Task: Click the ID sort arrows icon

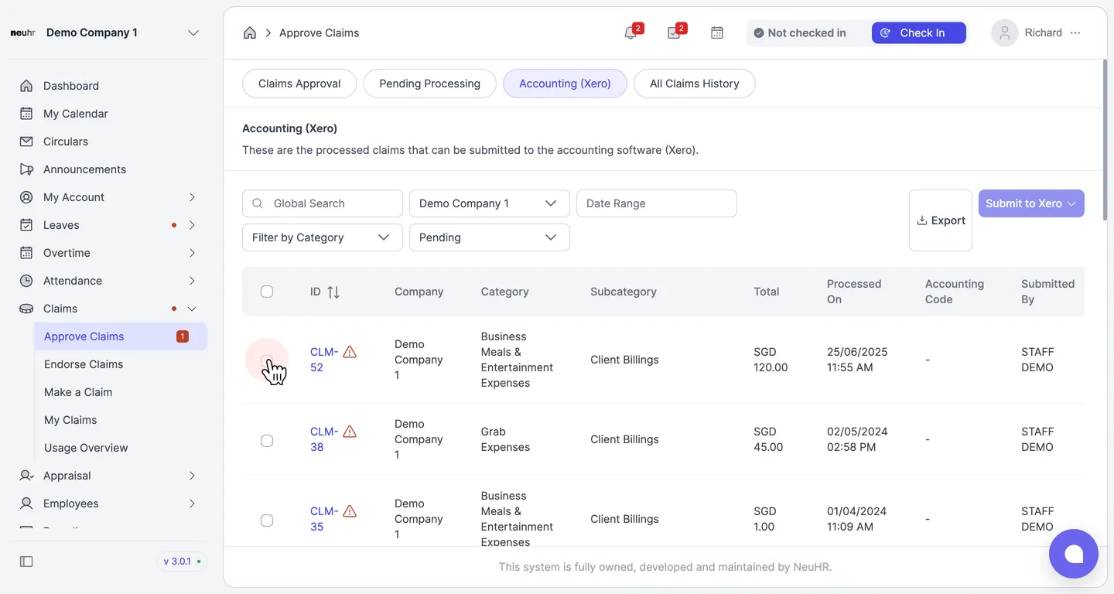Action: [333, 292]
